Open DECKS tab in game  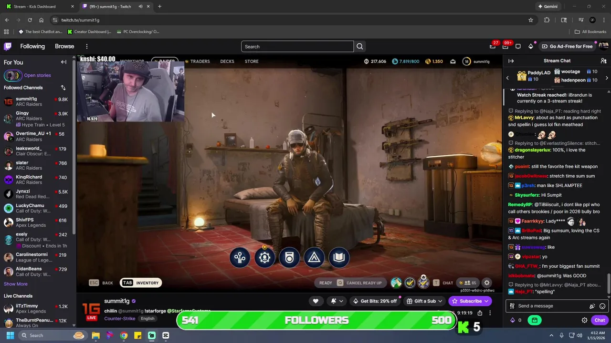click(227, 61)
